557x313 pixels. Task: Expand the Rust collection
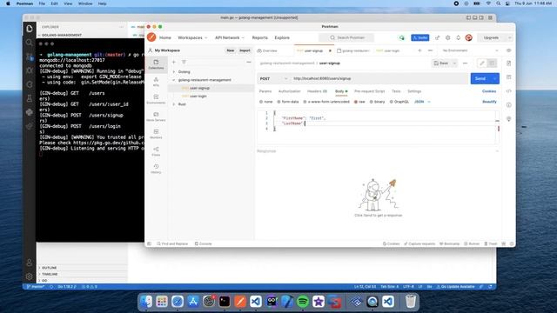tap(174, 104)
